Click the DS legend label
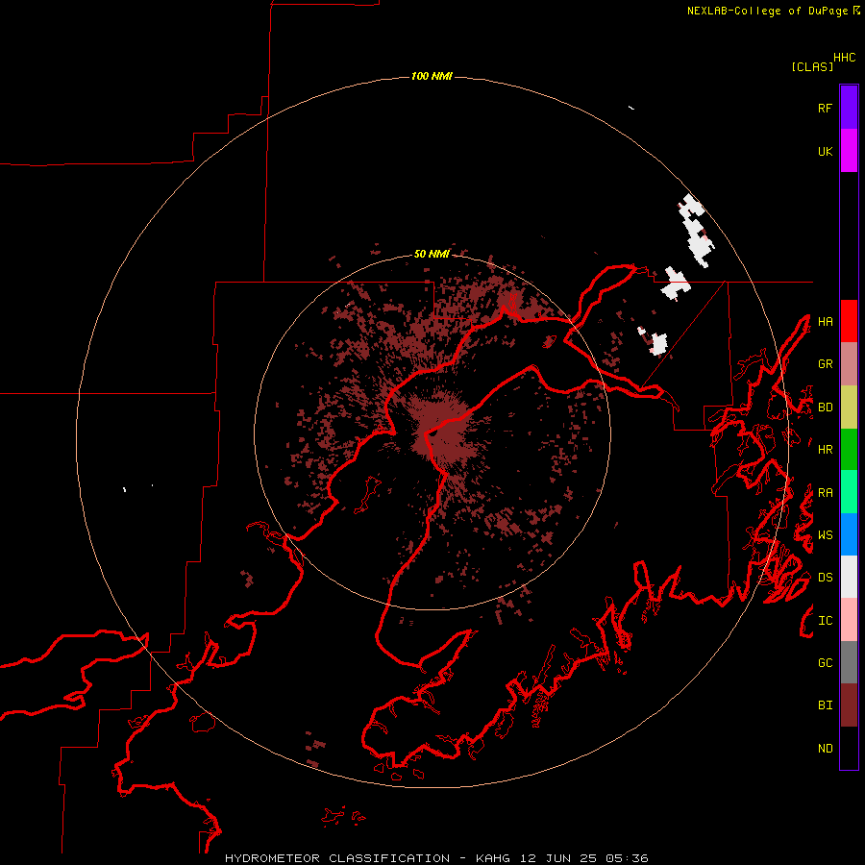 (x=825, y=578)
